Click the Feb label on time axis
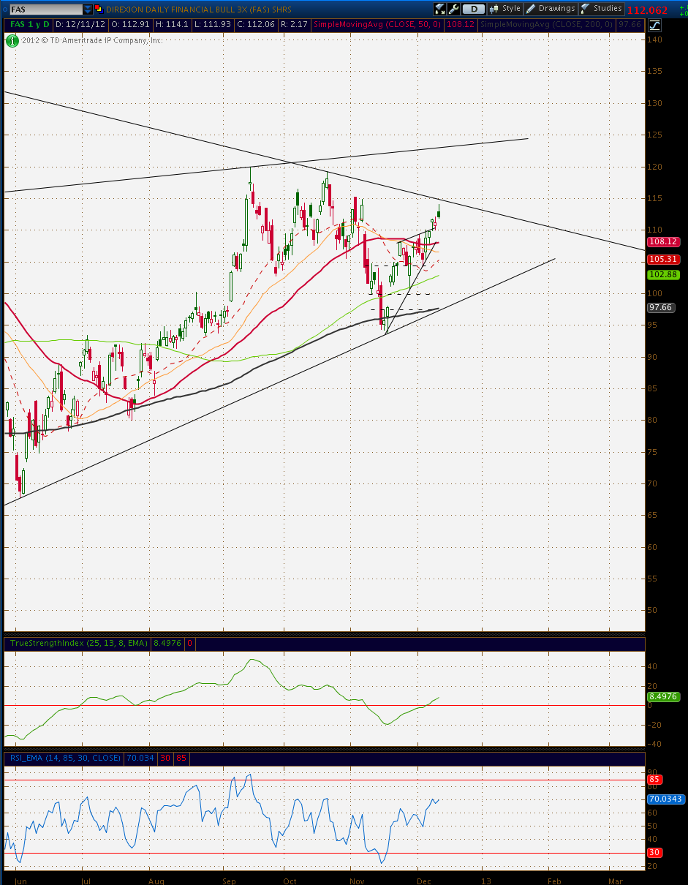The height and width of the screenshot is (885, 688). click(x=554, y=881)
